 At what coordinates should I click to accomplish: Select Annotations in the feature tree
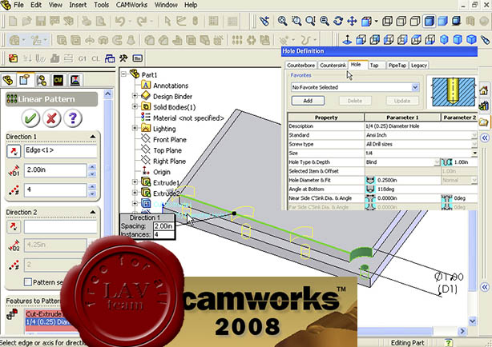click(171, 86)
